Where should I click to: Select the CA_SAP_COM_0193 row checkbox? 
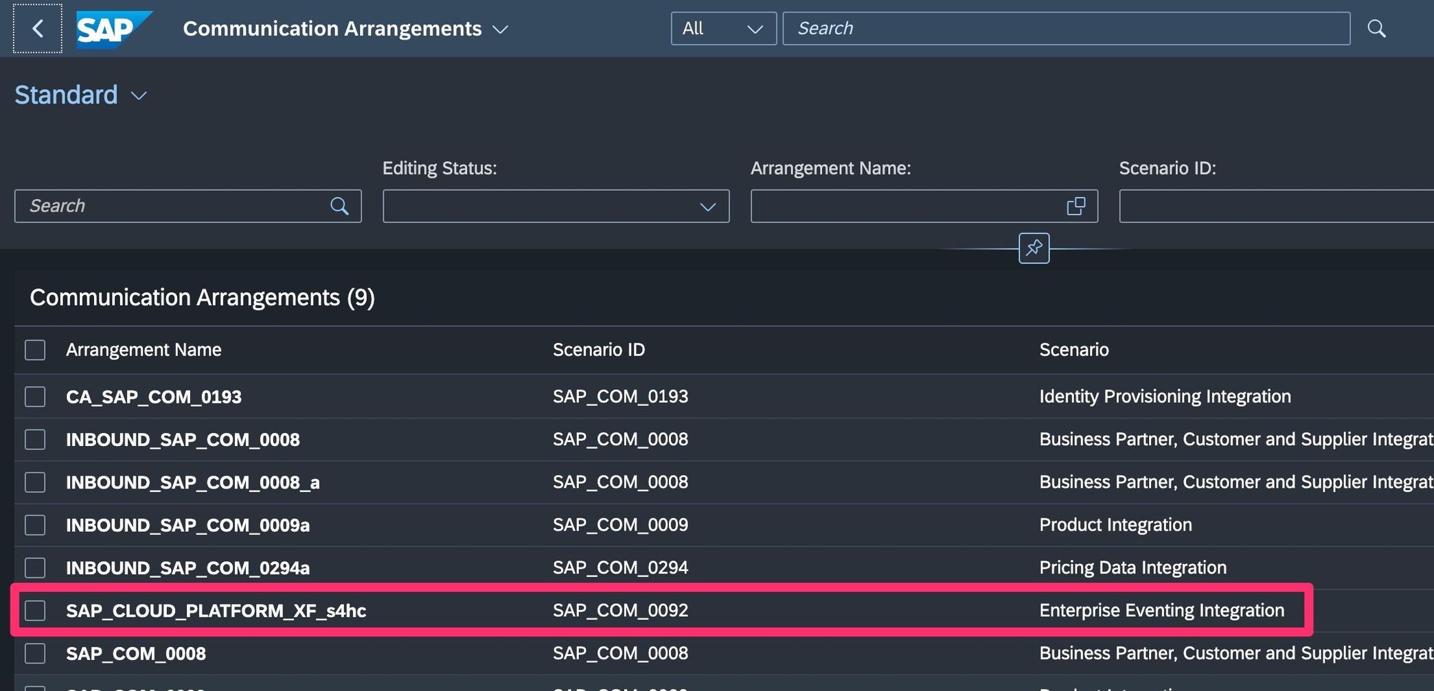click(x=35, y=397)
